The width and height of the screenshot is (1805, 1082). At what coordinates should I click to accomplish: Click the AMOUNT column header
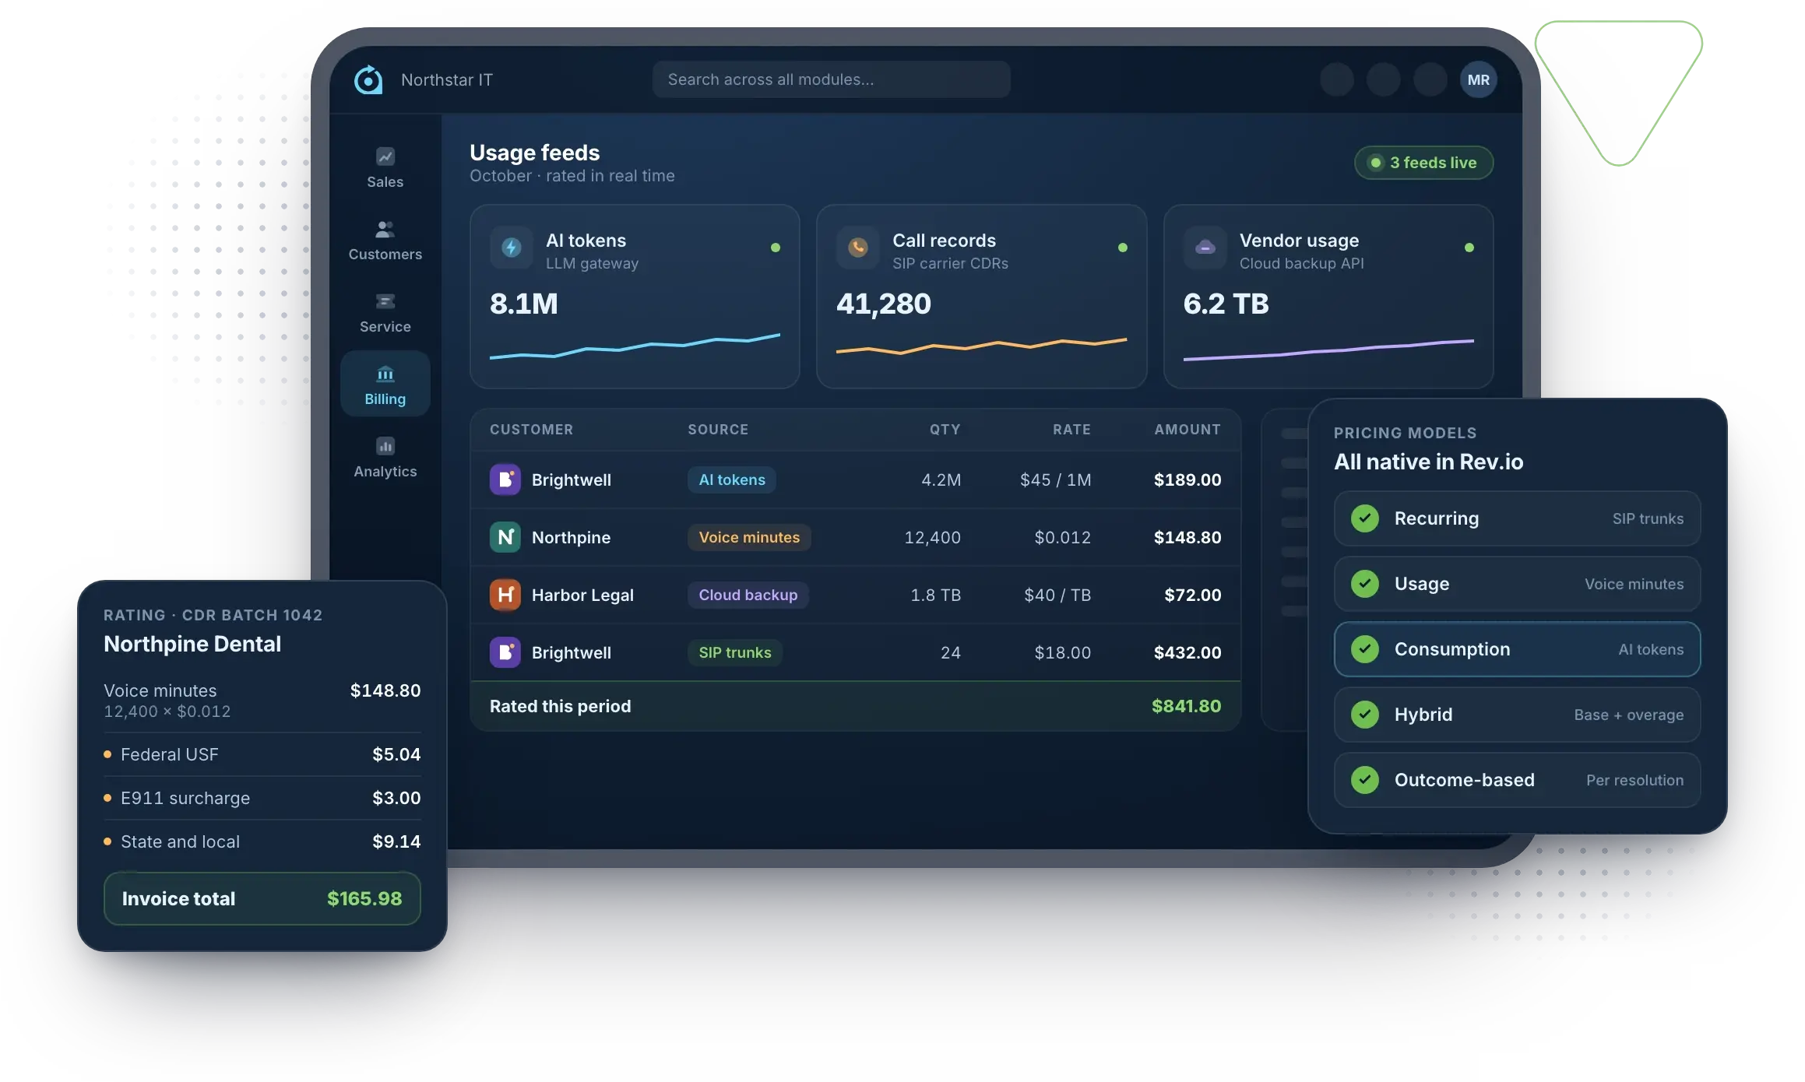(x=1187, y=429)
